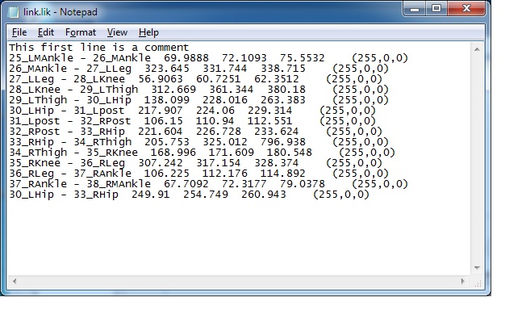Viewport: 526px width, 310px height.
Task: Click the value 221.604
Action: point(161,132)
